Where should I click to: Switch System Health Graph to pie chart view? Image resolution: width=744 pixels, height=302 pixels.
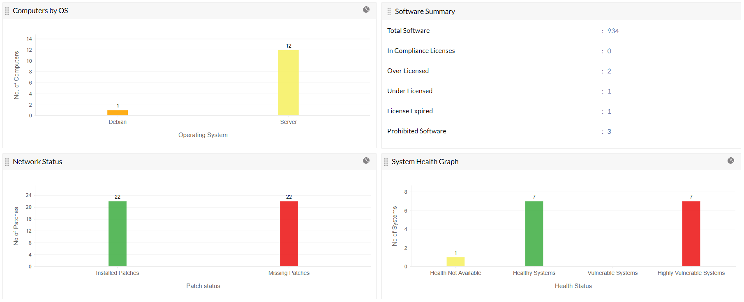point(730,160)
